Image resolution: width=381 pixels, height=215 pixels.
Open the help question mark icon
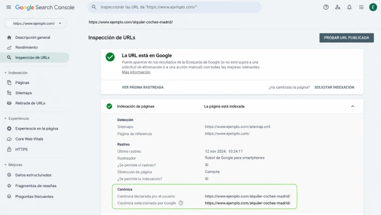point(326,7)
